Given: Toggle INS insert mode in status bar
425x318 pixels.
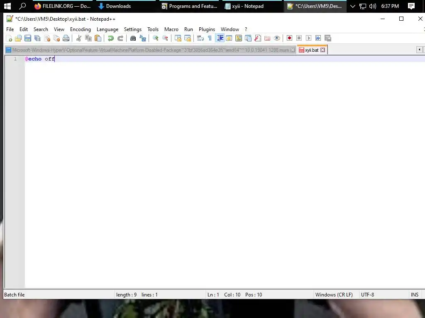Looking at the screenshot, I should 415,295.
